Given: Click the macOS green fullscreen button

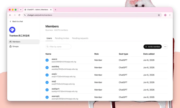Looking at the screenshot, I should [x=16, y=10].
